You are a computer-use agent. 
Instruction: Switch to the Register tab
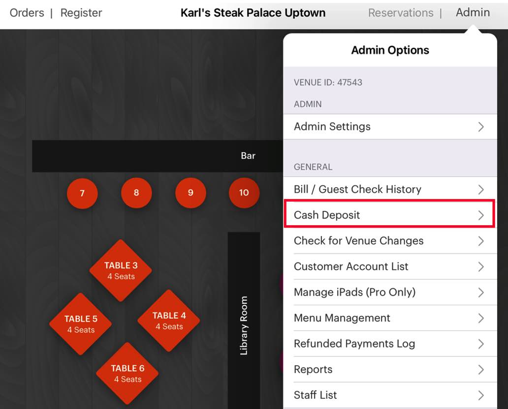[x=81, y=13]
